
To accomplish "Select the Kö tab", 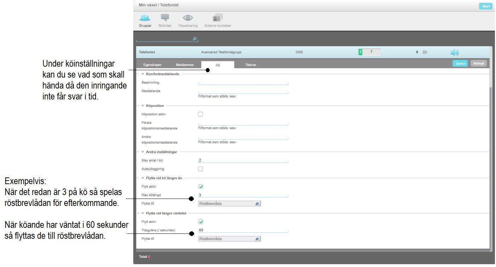I will pos(217,65).
